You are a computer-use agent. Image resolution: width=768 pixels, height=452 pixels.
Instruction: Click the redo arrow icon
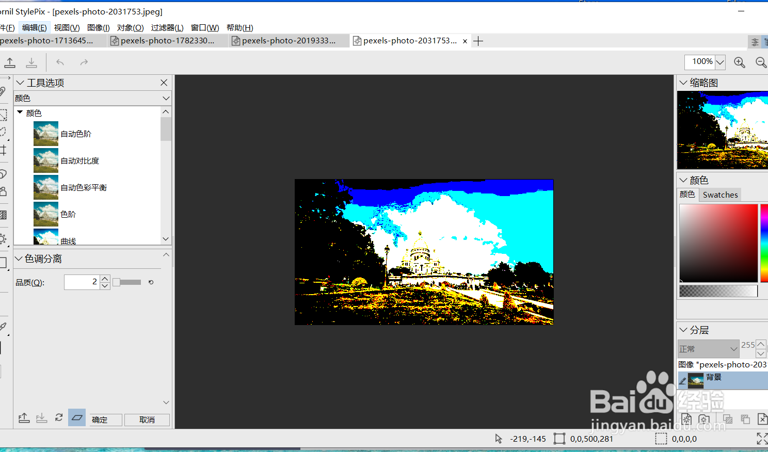(84, 62)
